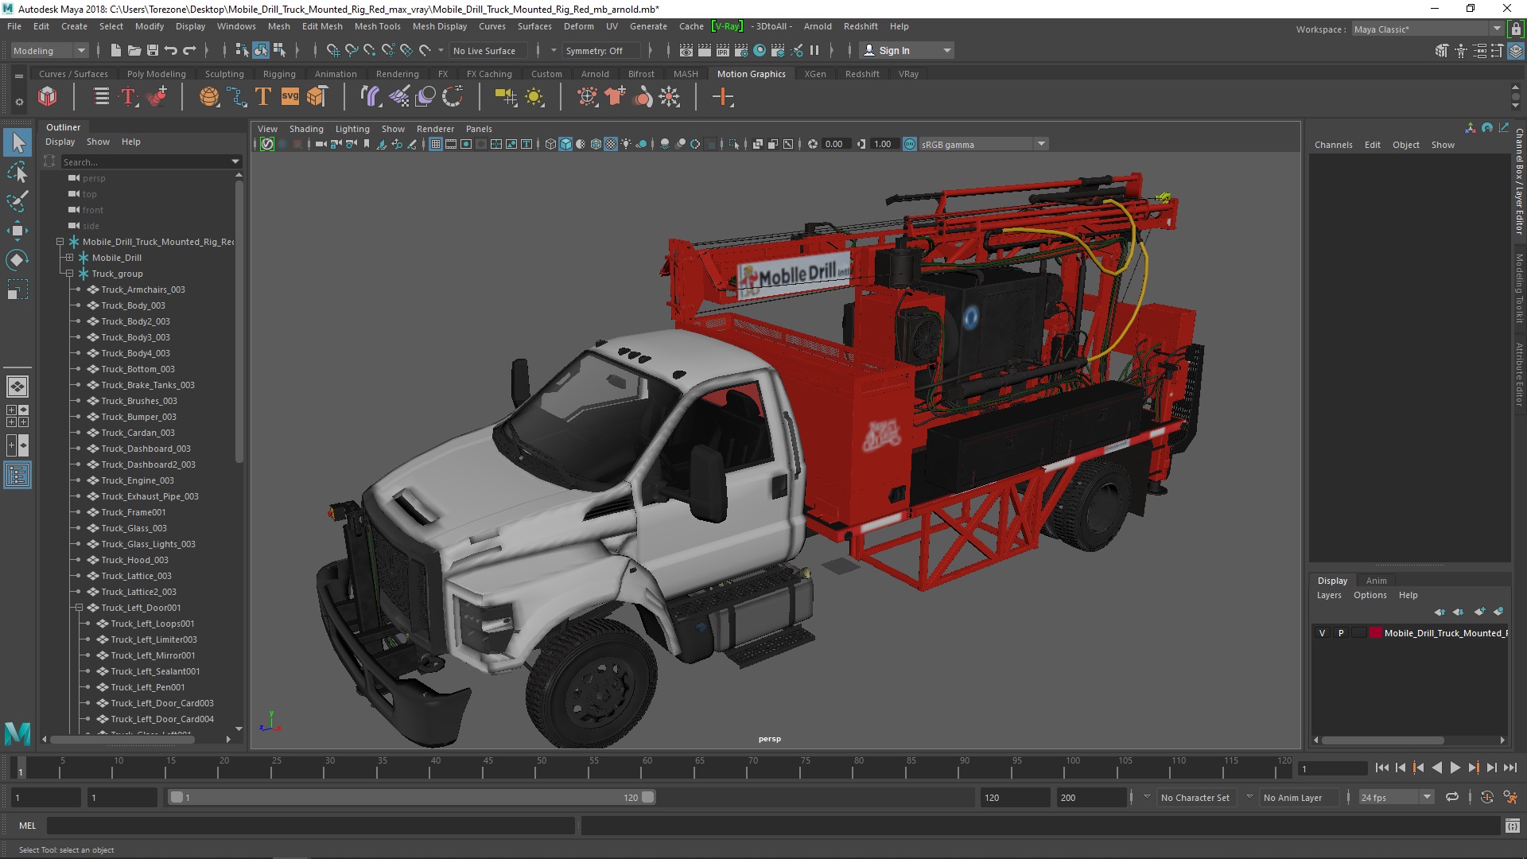Image resolution: width=1527 pixels, height=859 pixels.
Task: Click play forwards button
Action: (x=1455, y=768)
